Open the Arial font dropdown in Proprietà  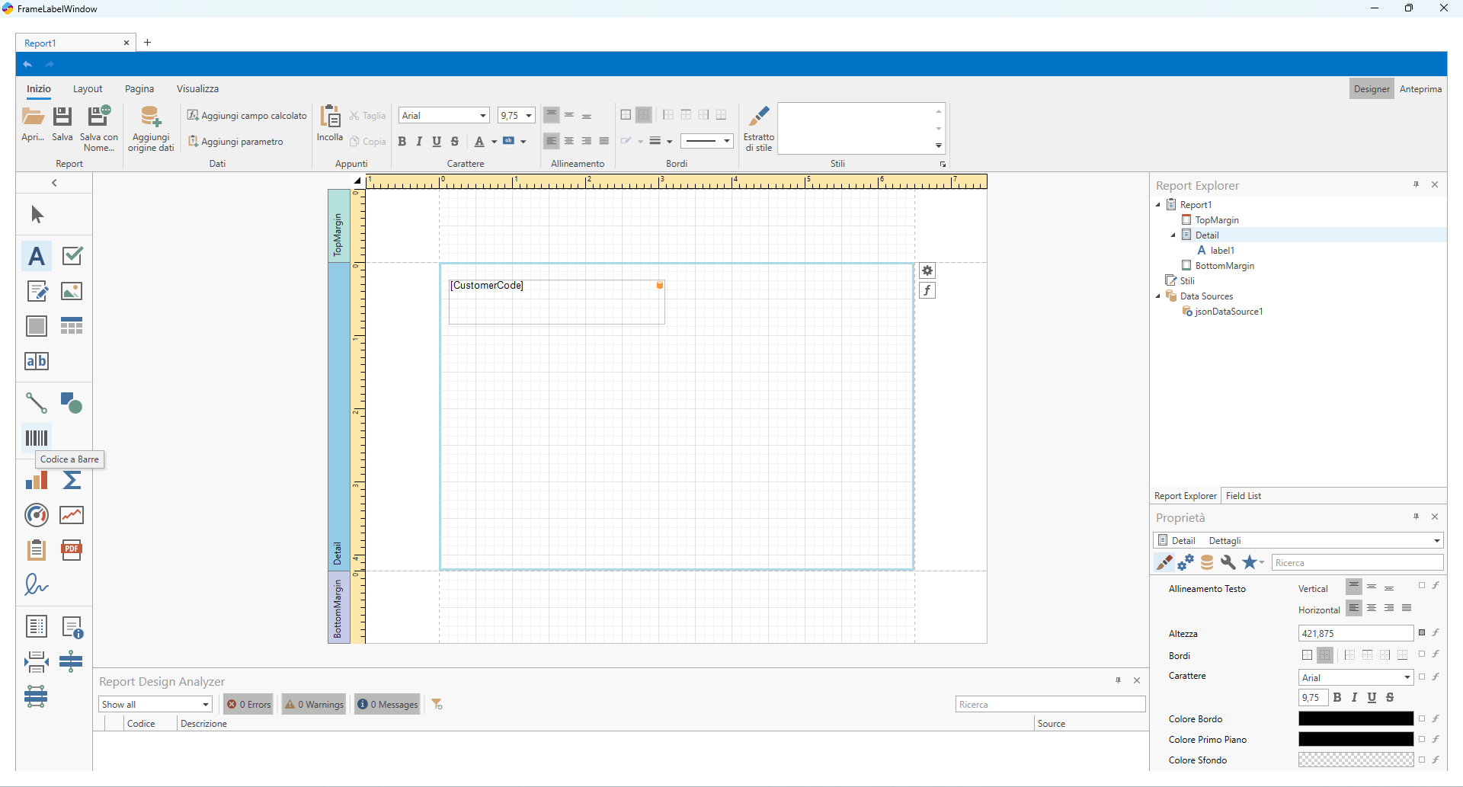point(1407,677)
